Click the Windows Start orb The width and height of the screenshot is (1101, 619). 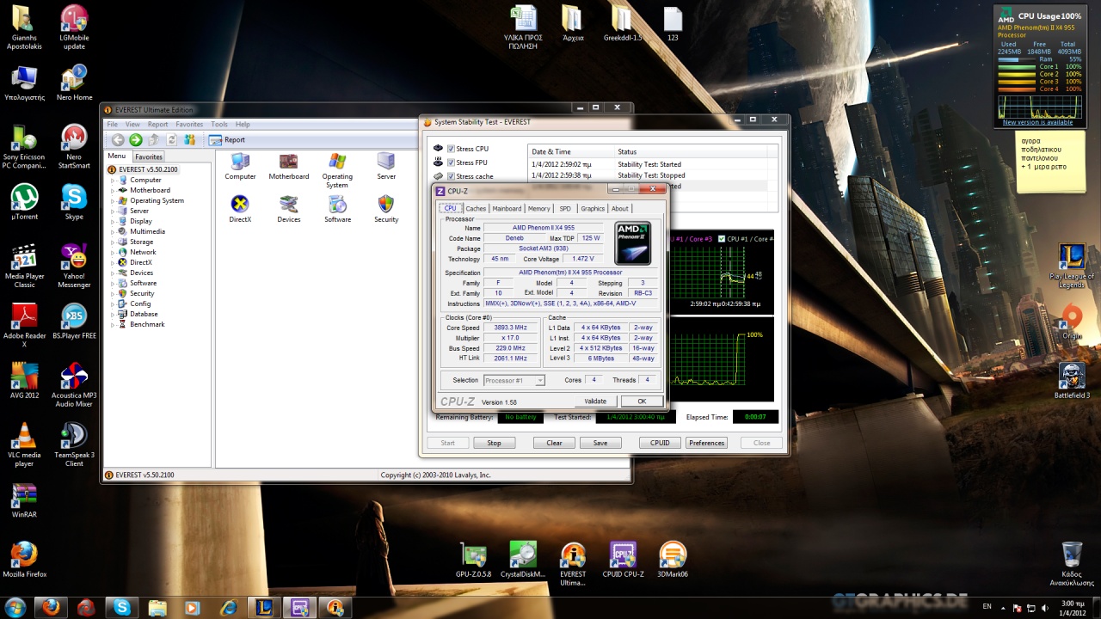pyautogui.click(x=15, y=608)
